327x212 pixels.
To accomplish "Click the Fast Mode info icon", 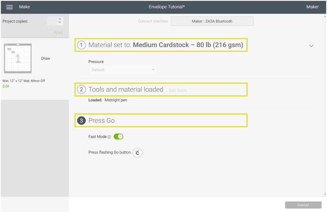I will coord(109,137).
